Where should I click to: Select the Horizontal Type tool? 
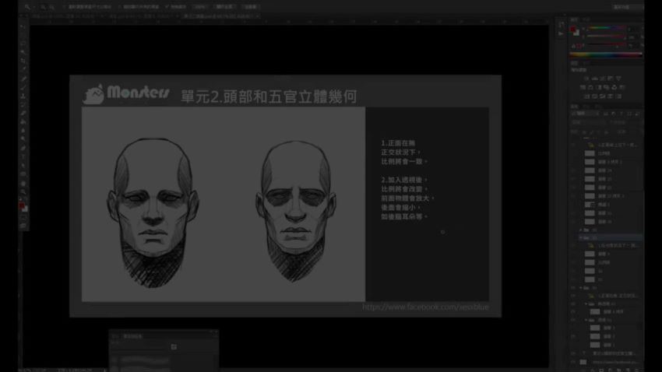(23, 157)
